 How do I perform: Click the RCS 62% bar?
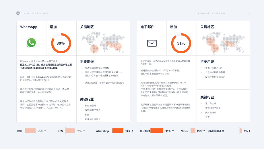pos(70,131)
